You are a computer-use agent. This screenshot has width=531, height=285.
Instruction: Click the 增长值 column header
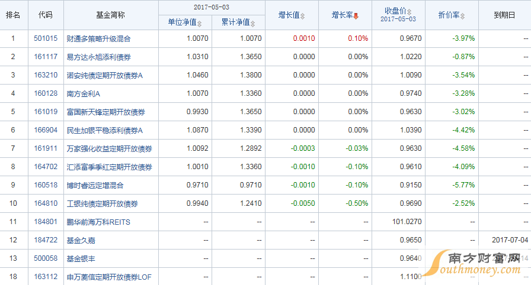click(x=289, y=15)
